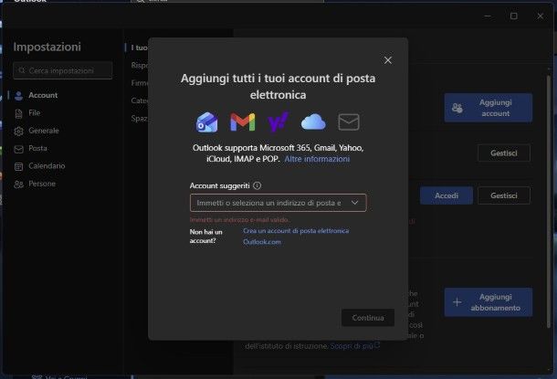Click the iCloud cloud icon
The image size is (557, 379).
tap(313, 122)
